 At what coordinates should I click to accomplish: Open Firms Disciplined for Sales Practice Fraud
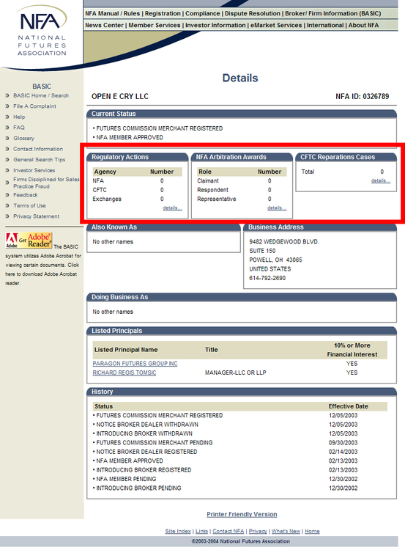46,183
